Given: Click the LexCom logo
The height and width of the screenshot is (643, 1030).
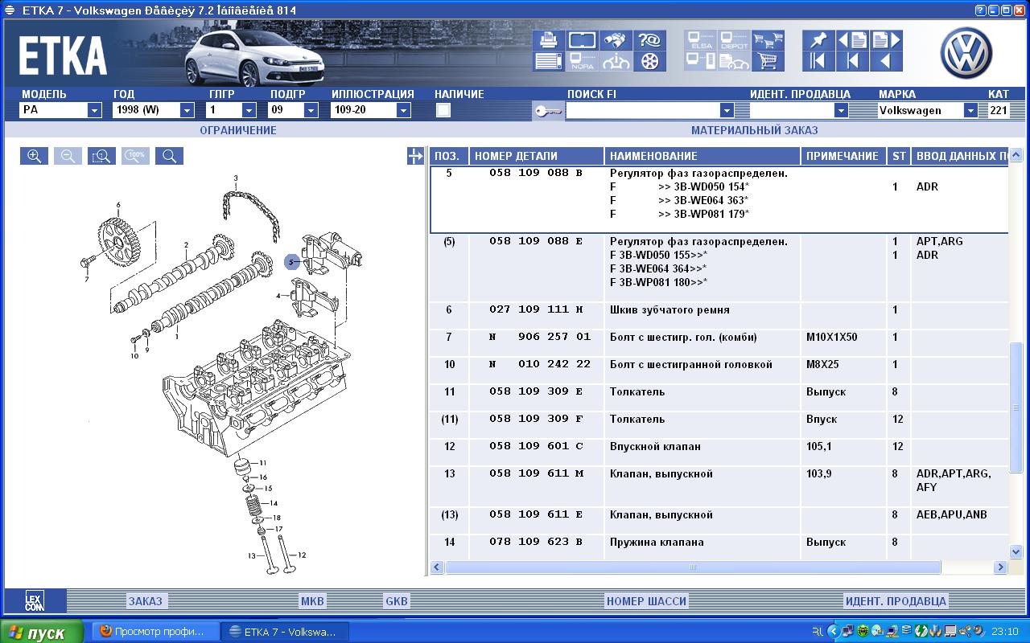Looking at the screenshot, I should 35,601.
